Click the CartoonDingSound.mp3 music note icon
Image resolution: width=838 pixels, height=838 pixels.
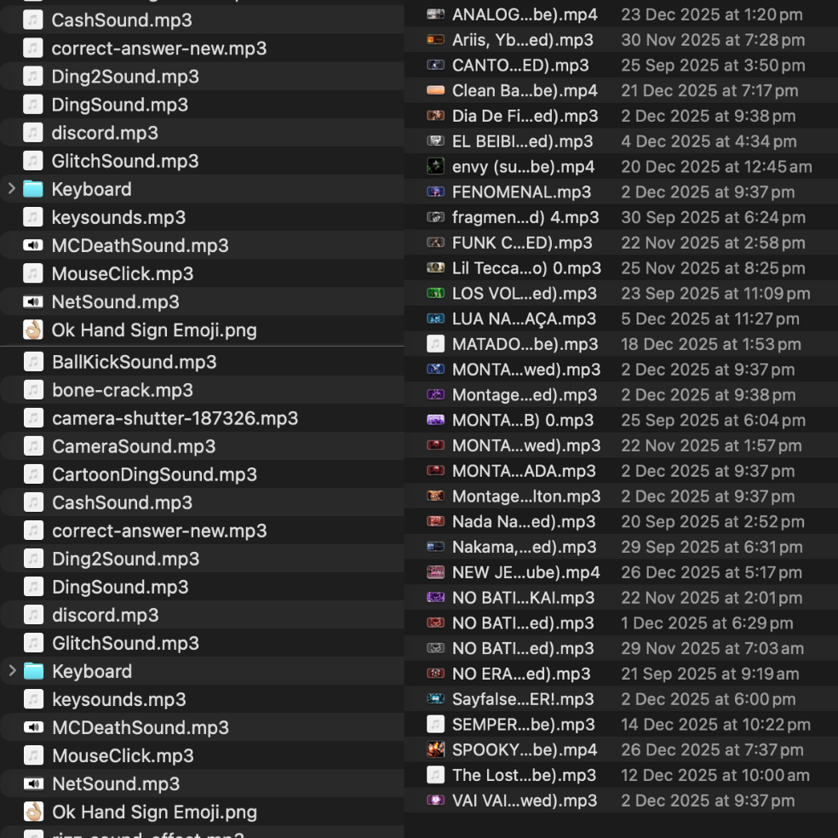(33, 474)
